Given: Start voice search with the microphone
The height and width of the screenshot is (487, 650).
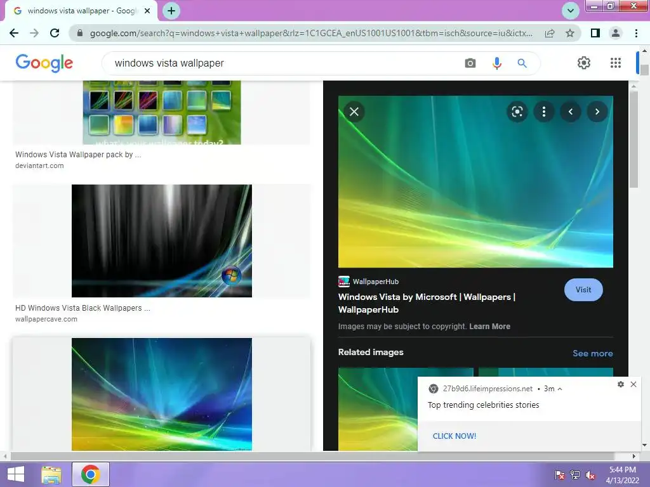Looking at the screenshot, I should point(496,63).
